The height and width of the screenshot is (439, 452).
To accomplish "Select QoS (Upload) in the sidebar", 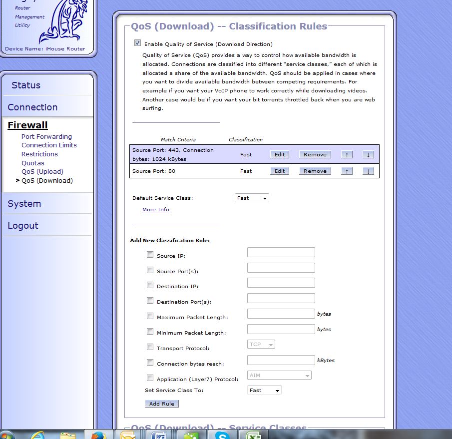I will (x=42, y=171).
